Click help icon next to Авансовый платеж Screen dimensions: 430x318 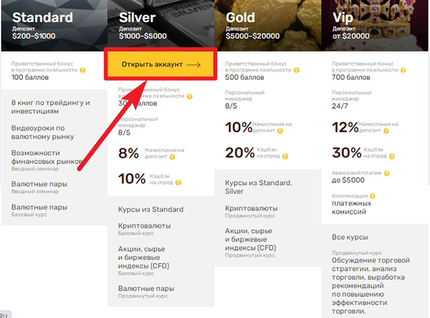387,173
